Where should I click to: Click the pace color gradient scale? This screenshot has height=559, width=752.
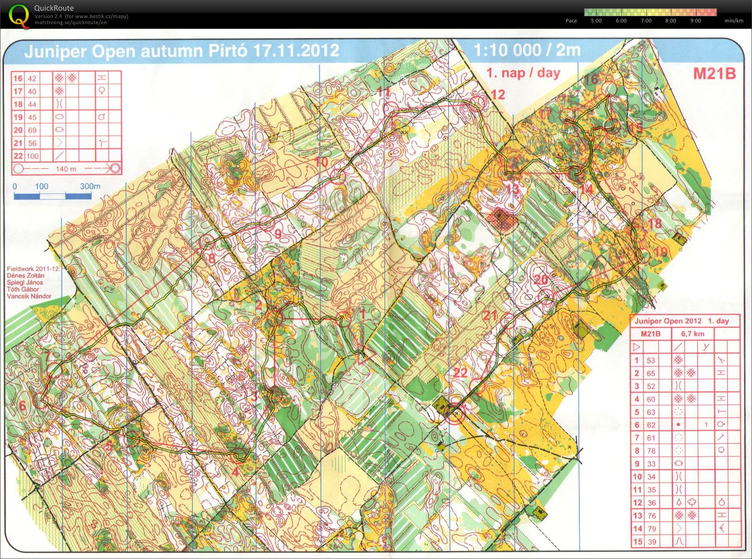click(x=650, y=12)
